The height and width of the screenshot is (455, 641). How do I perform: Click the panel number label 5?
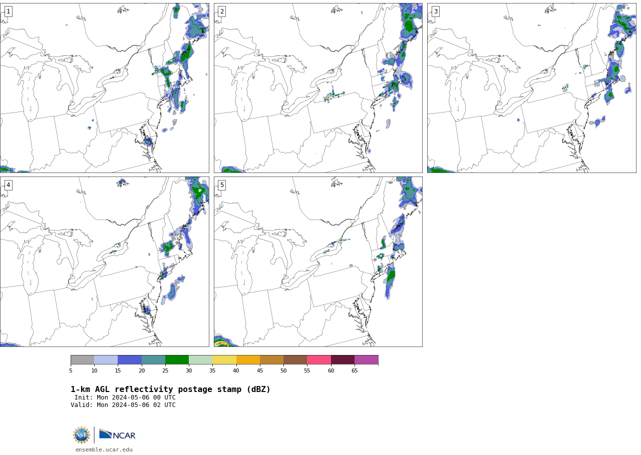tap(222, 185)
